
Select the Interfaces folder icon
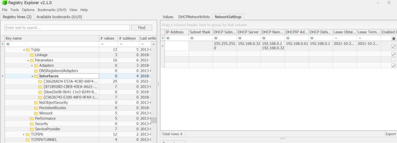(x=36, y=76)
